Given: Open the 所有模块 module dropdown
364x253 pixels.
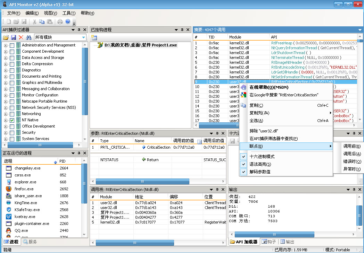Looking at the screenshot, I should pos(83,37).
